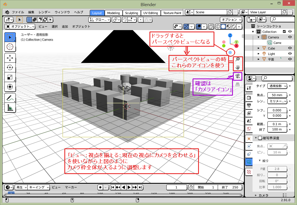
Task: Open the オプション dropdown
Action: tap(231, 20)
